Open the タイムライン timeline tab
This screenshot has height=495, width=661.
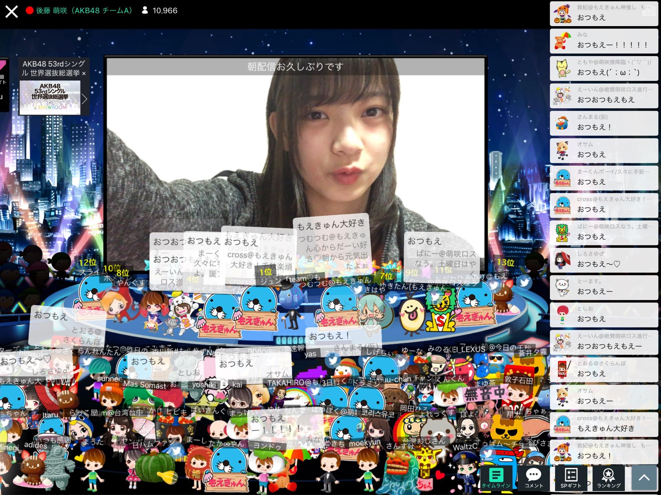(x=496, y=478)
